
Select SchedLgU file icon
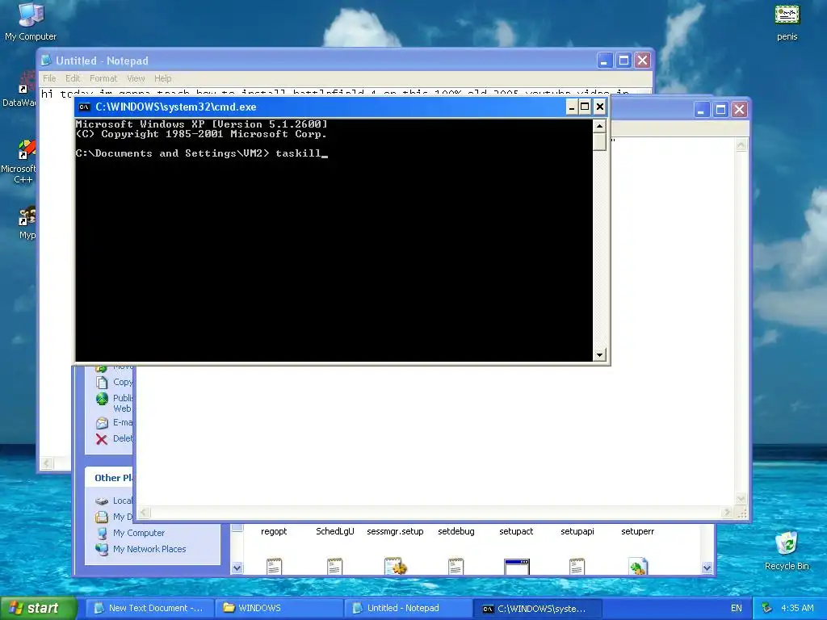tap(335, 566)
